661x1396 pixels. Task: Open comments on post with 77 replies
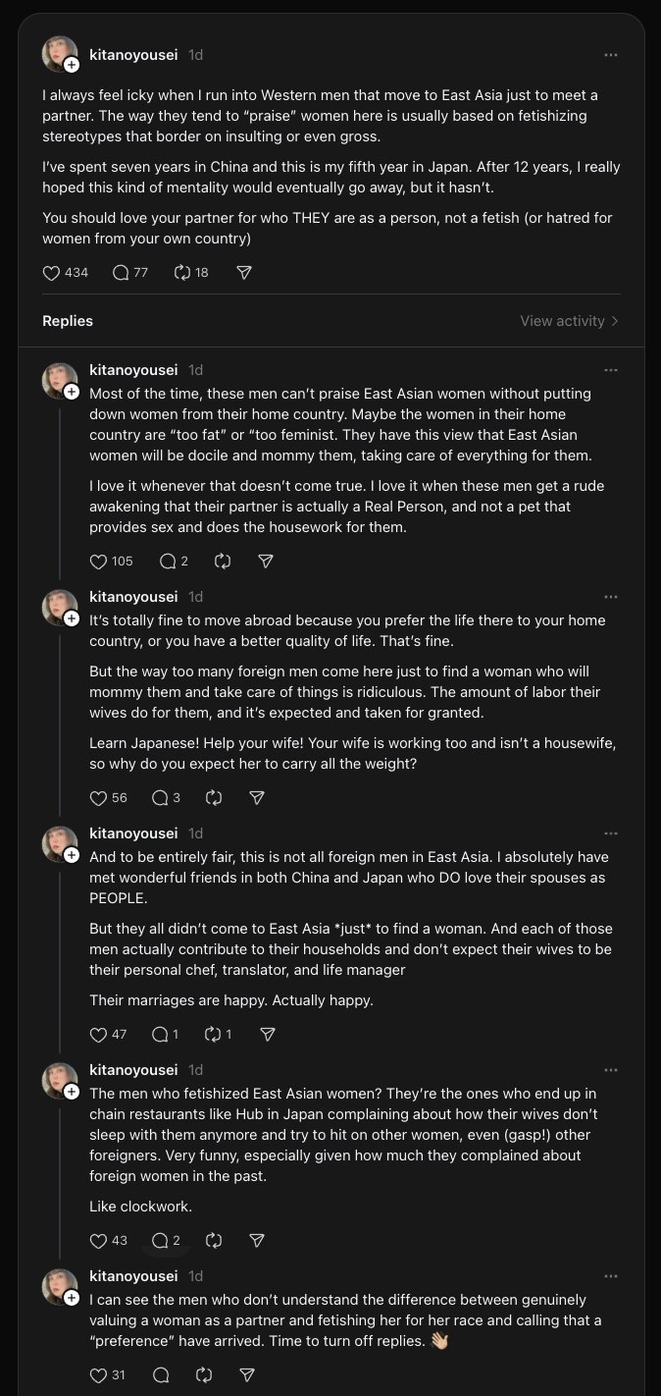(x=121, y=273)
